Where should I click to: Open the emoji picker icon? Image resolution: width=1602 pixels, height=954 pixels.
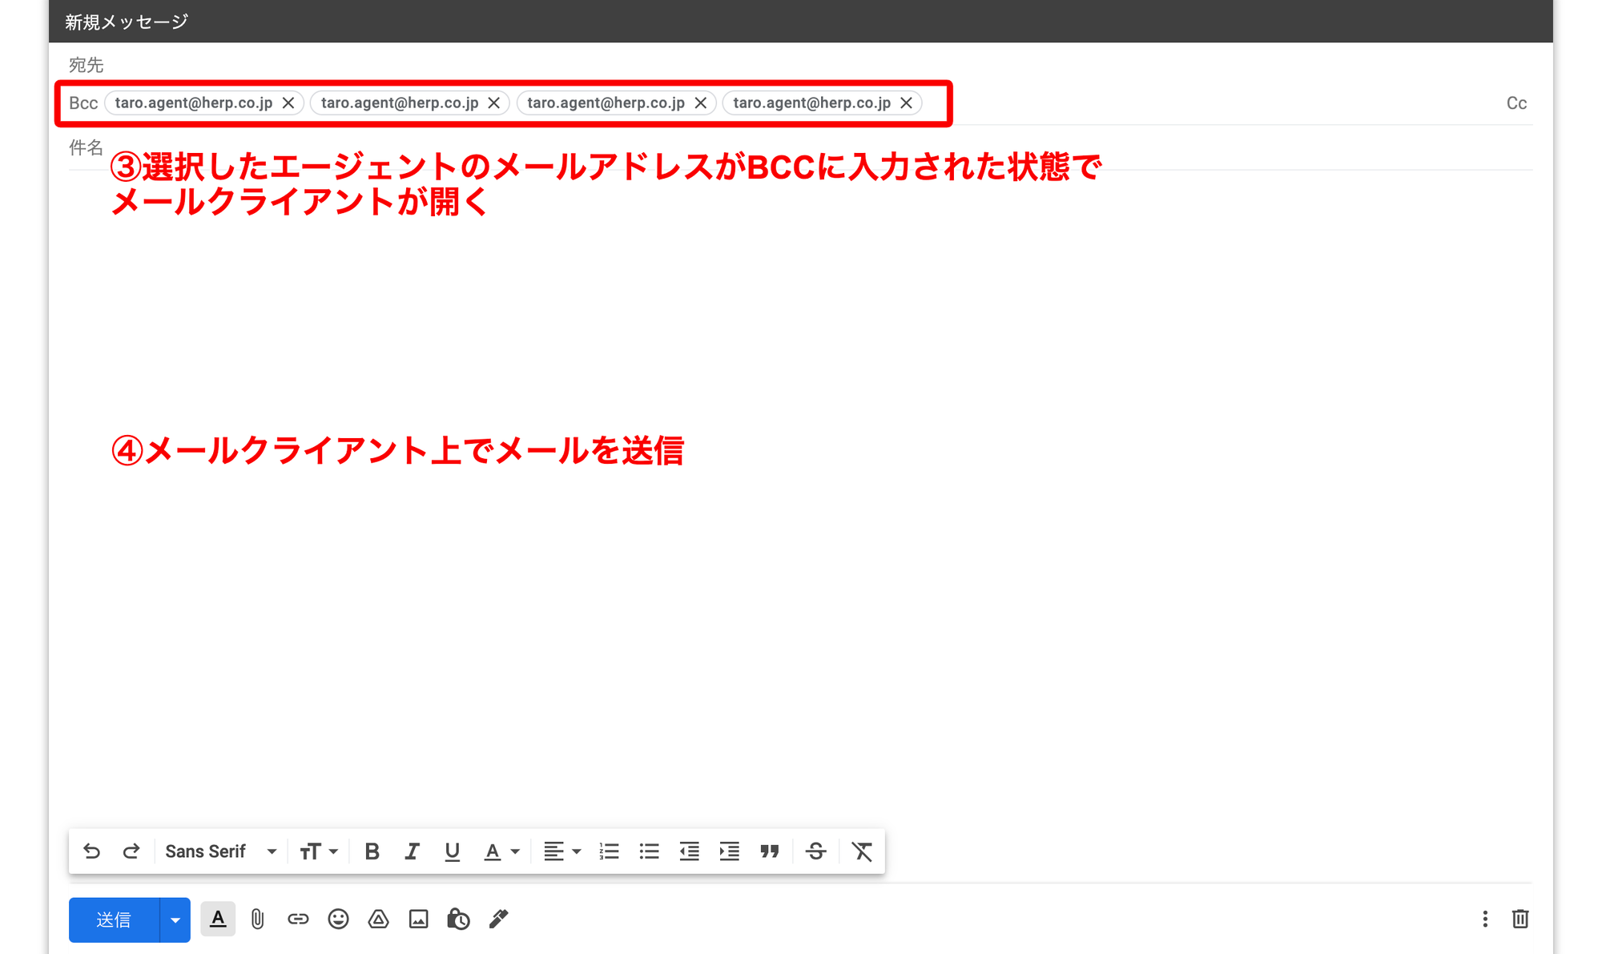click(338, 919)
